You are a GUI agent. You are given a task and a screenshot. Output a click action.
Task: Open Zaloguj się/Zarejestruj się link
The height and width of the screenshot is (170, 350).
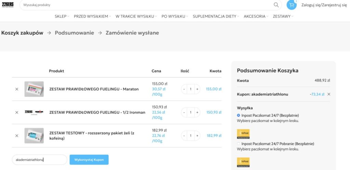tap(324, 5)
